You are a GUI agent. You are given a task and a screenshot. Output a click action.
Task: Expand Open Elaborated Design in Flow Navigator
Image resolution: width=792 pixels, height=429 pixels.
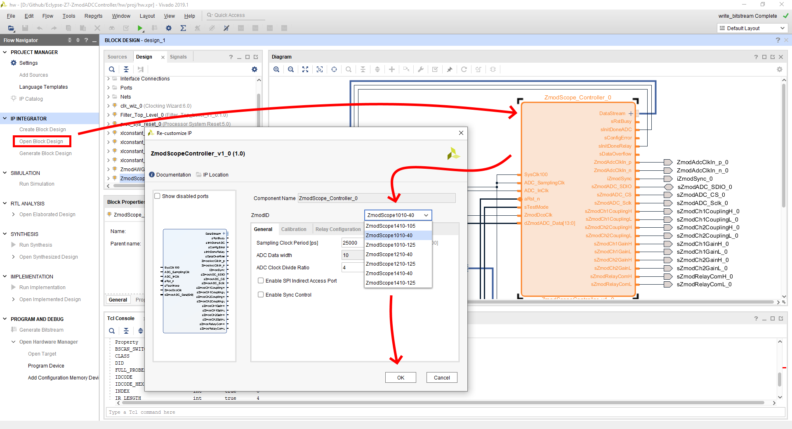coord(14,214)
